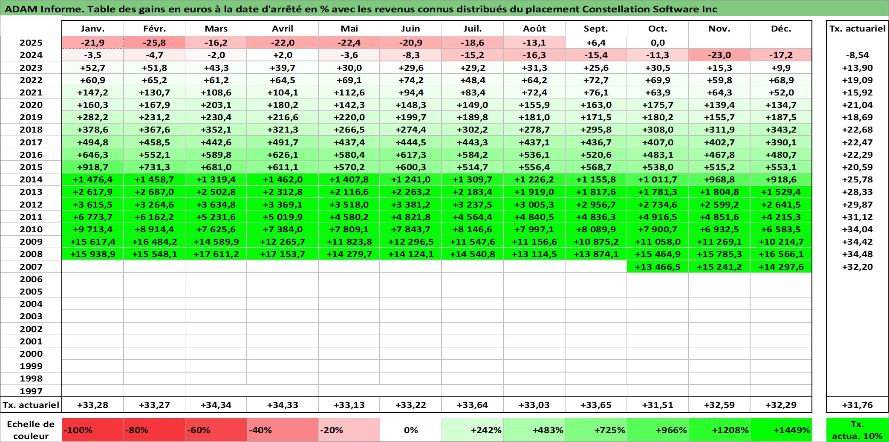889x442 pixels.
Task: Select the +1449% color scale swatch
Action: coord(781,430)
